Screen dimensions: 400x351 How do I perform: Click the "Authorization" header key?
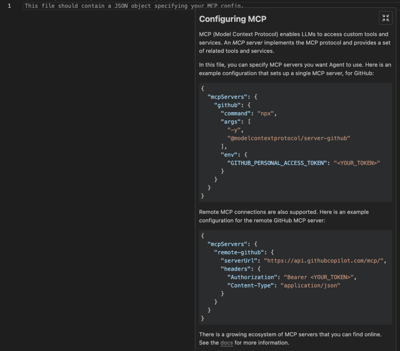(252, 277)
